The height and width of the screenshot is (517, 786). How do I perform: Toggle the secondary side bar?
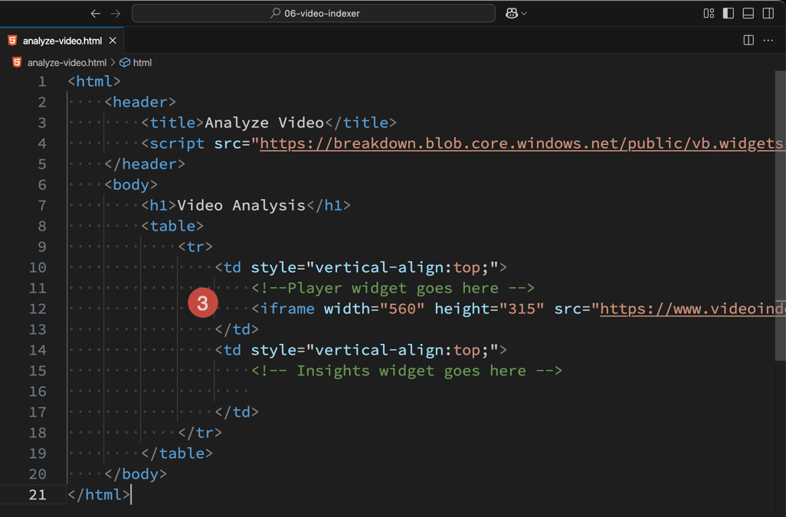click(x=768, y=14)
